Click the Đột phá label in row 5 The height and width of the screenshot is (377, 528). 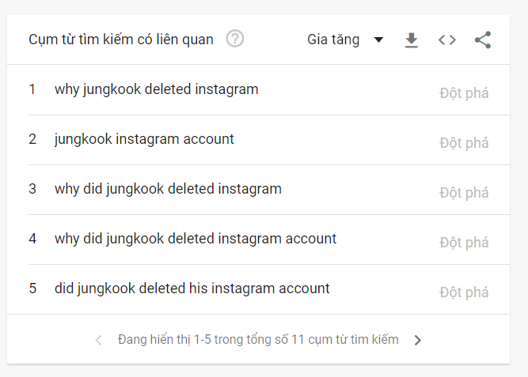click(464, 292)
